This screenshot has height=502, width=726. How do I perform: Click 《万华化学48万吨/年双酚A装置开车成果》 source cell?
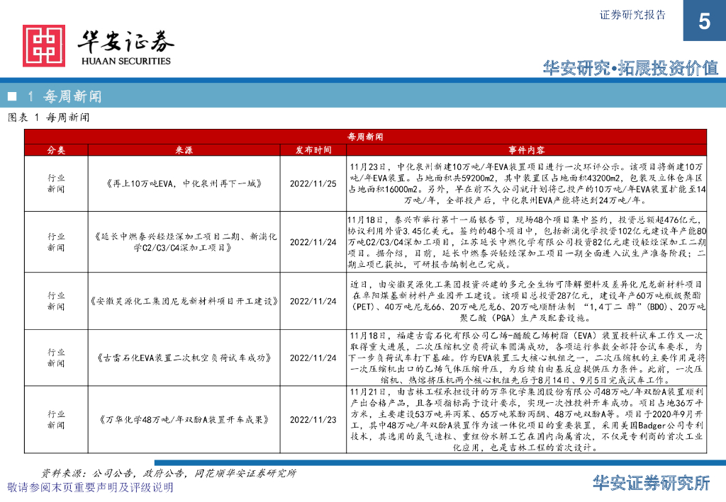[x=184, y=420]
